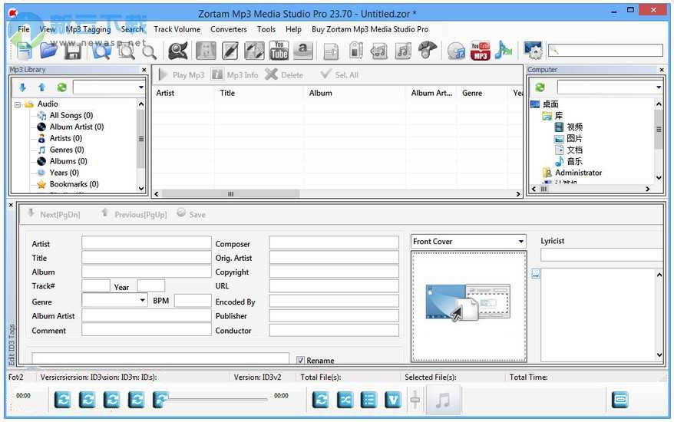Click the red YouTube MP3 icon
This screenshot has width=674, height=422.
tap(480, 51)
